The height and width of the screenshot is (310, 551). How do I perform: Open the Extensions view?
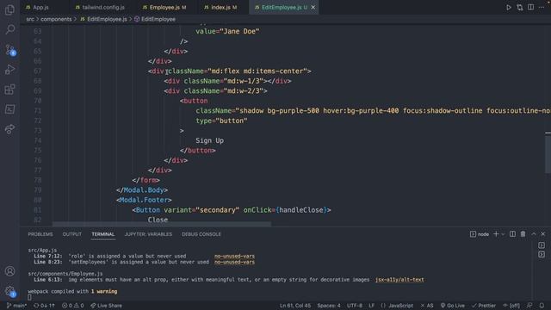(9, 90)
